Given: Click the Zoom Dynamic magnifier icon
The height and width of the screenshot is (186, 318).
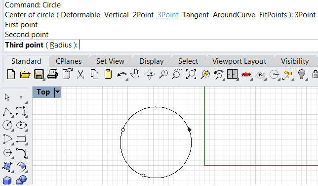Looking at the screenshot, I should (x=163, y=74).
